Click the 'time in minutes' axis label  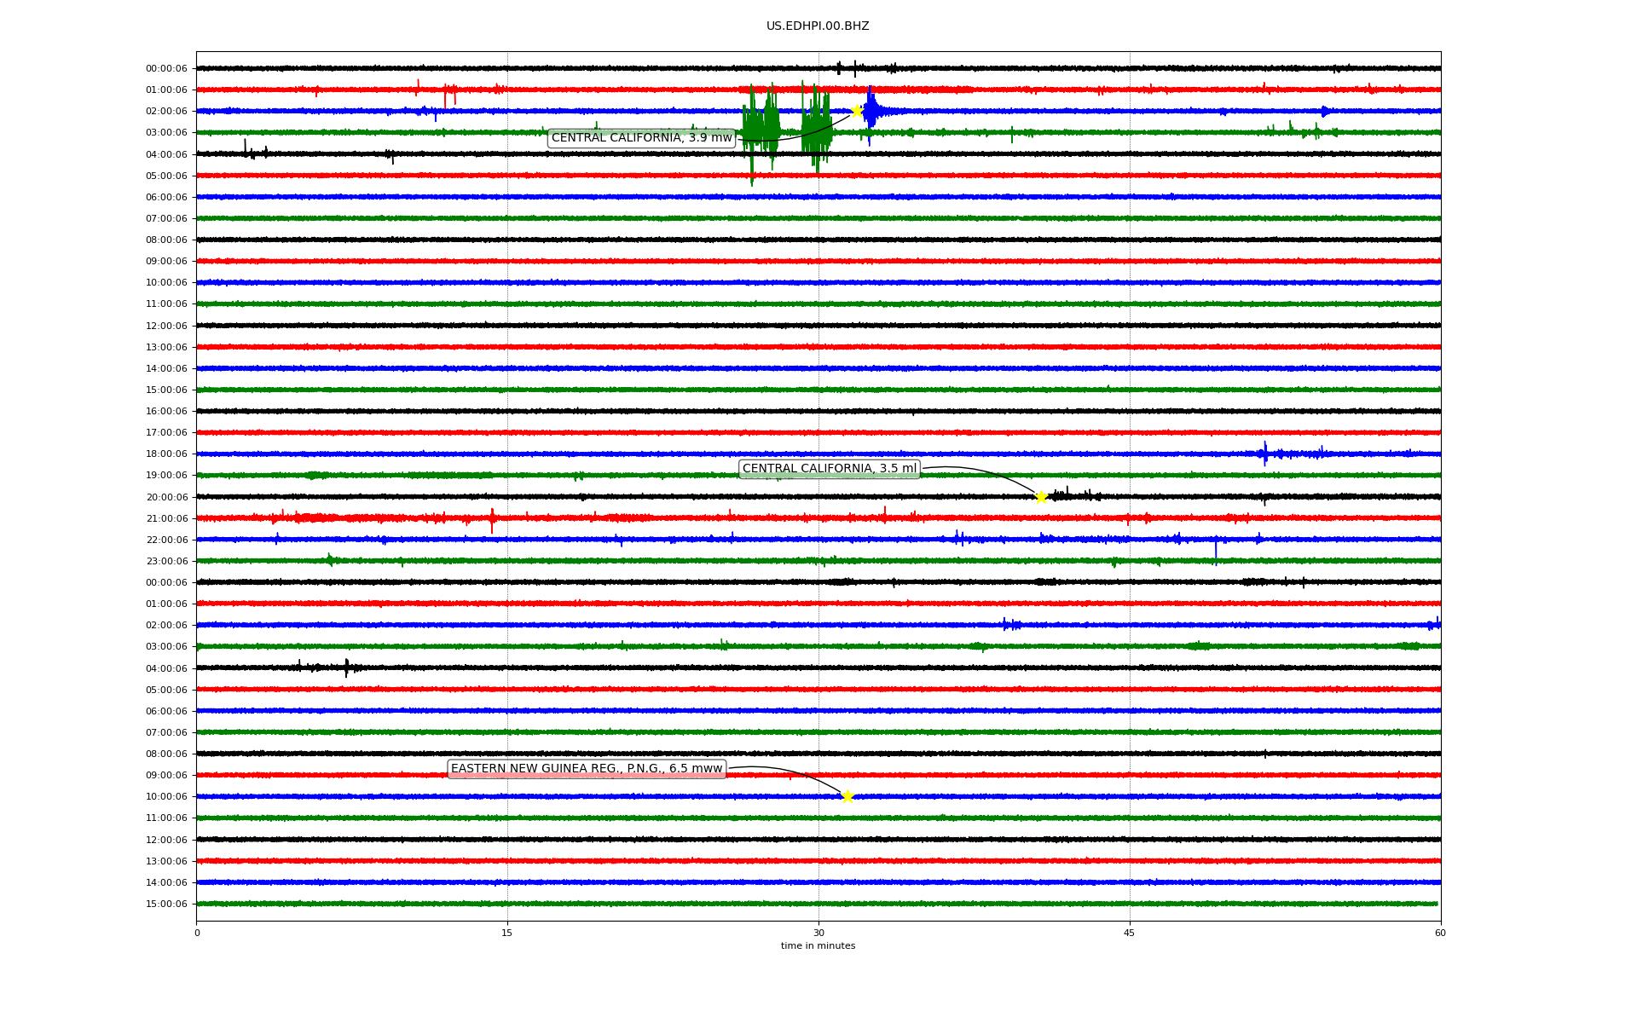pyautogui.click(x=818, y=945)
